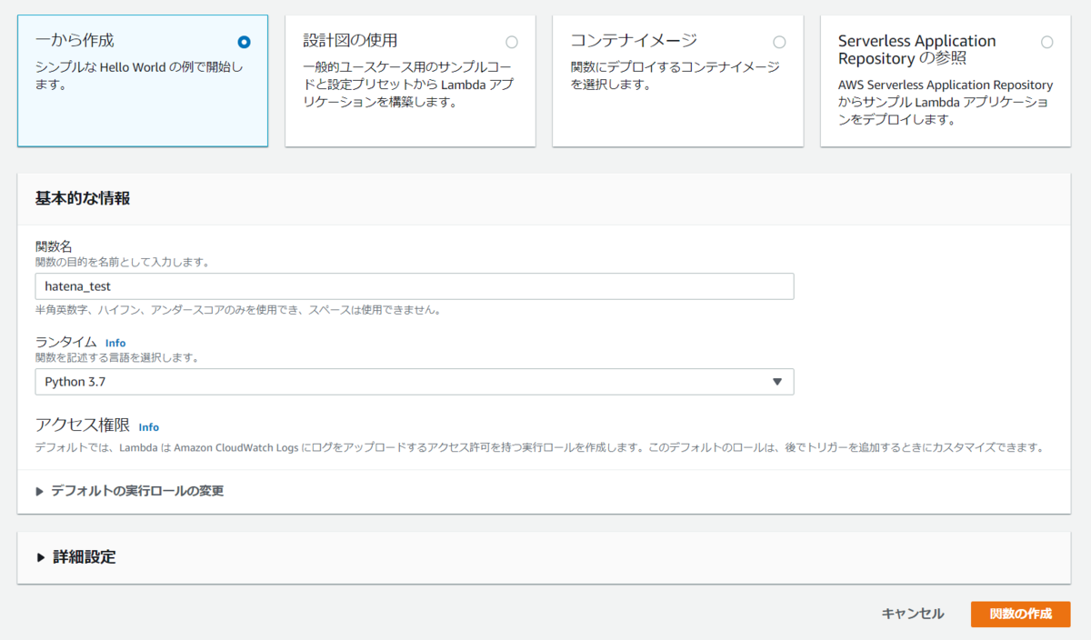
Task: Open the ランタイム Info link
Action: pyautogui.click(x=115, y=343)
